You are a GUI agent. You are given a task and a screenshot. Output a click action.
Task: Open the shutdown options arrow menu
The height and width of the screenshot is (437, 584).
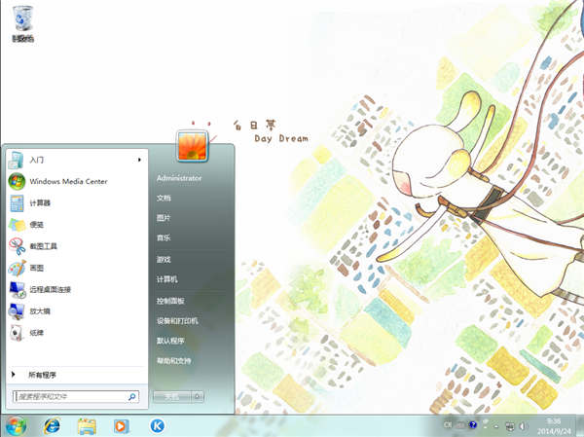click(x=198, y=397)
